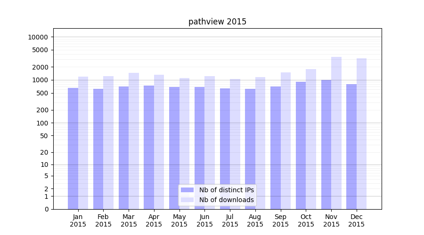Click the 'Nb of distinct IPs' legend swatch

[x=187, y=190]
